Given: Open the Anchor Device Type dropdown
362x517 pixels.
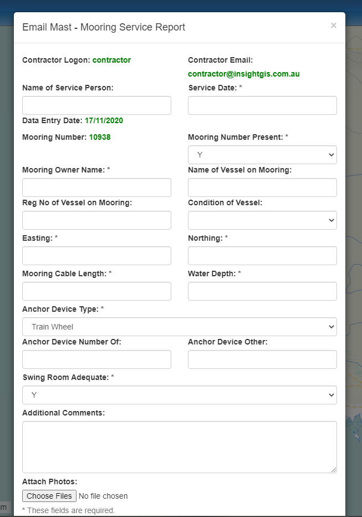Looking at the screenshot, I should point(179,327).
